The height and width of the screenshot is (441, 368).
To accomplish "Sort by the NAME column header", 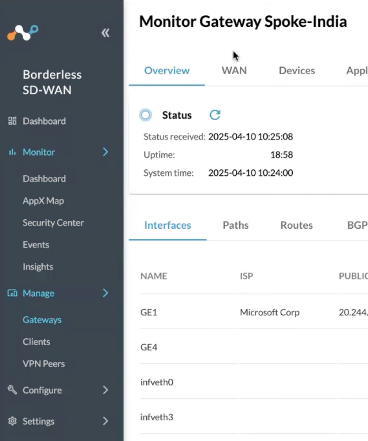I will [x=153, y=276].
